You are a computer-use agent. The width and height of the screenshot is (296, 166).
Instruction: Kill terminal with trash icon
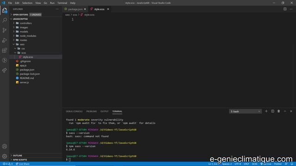(278, 111)
